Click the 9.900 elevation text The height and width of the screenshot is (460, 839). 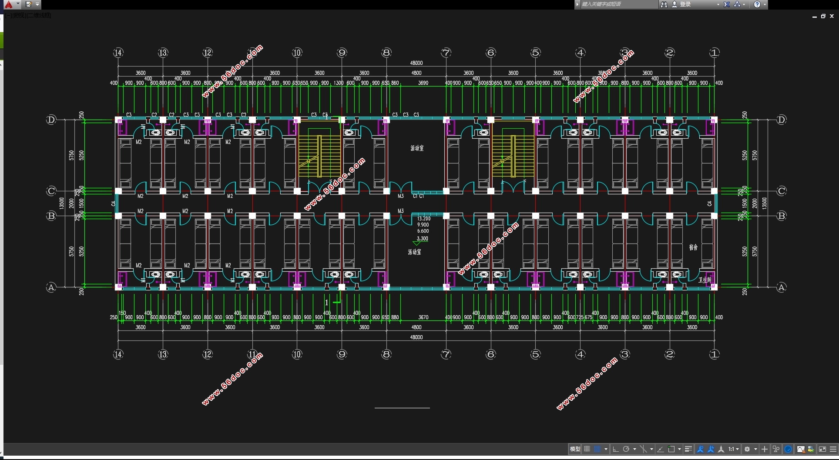[x=423, y=225]
